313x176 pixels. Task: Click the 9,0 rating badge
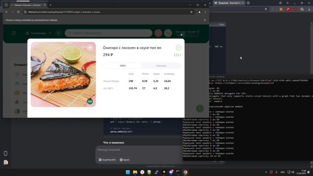point(90,101)
